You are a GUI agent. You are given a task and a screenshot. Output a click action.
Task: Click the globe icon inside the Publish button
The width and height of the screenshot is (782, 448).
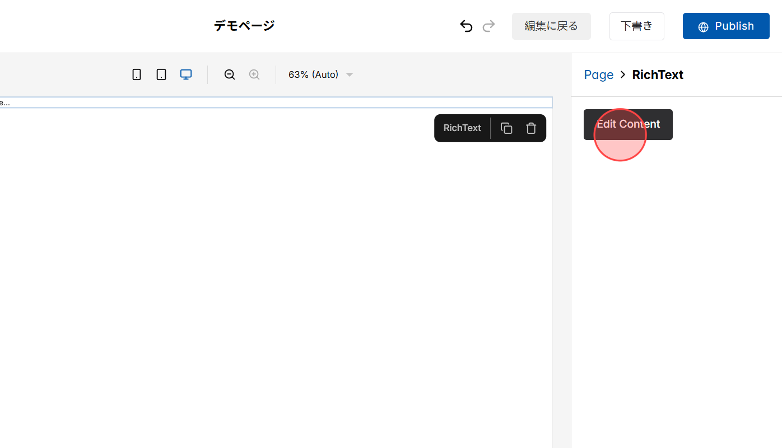pyautogui.click(x=703, y=26)
